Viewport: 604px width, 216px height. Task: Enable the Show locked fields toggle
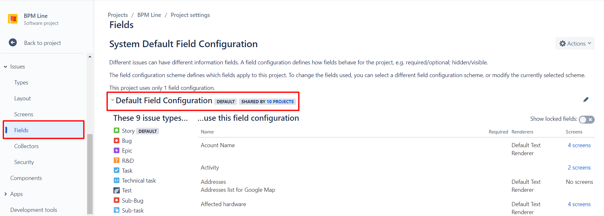pyautogui.click(x=586, y=119)
